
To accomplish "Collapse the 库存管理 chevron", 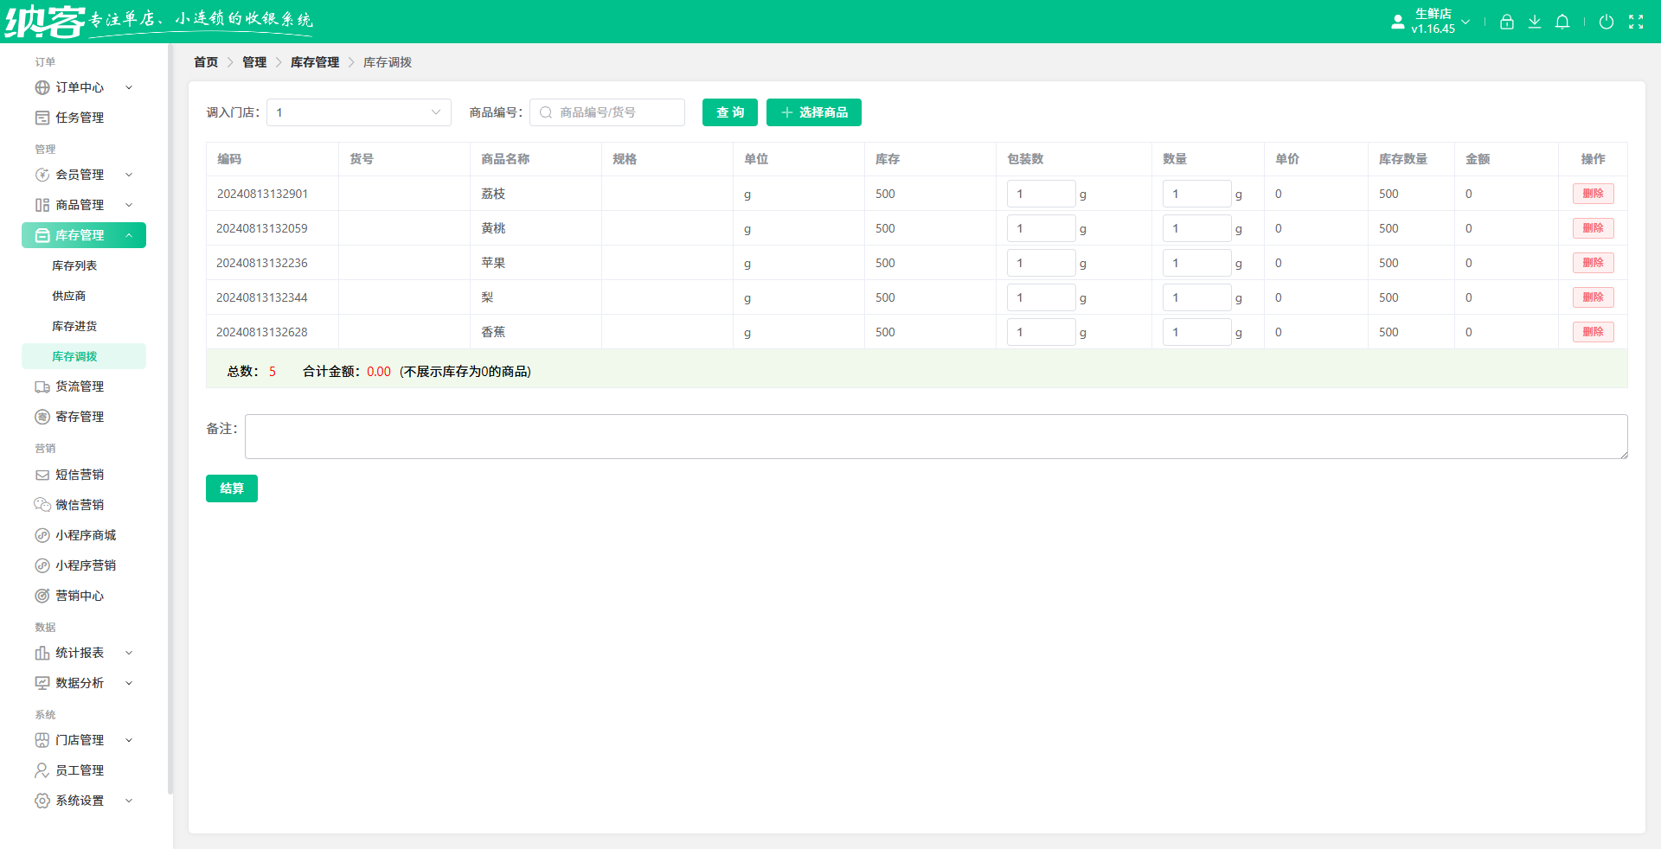I will point(129,235).
